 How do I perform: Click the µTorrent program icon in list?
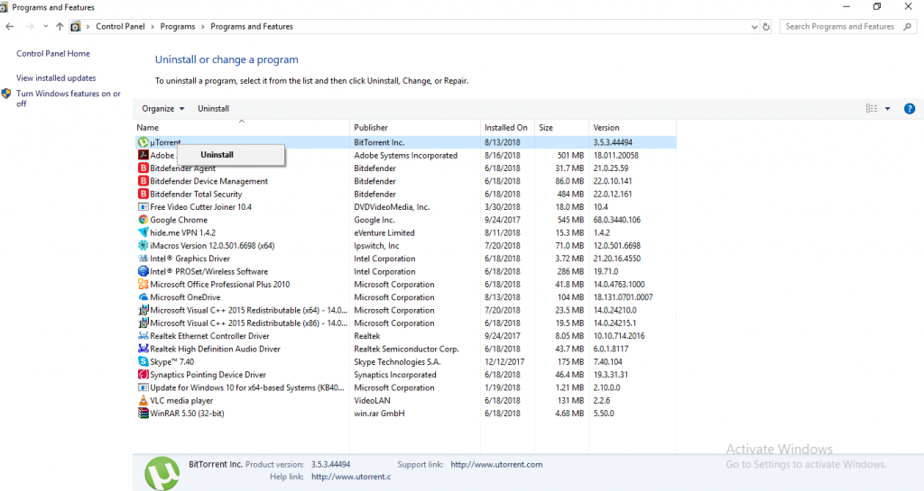[x=143, y=142]
